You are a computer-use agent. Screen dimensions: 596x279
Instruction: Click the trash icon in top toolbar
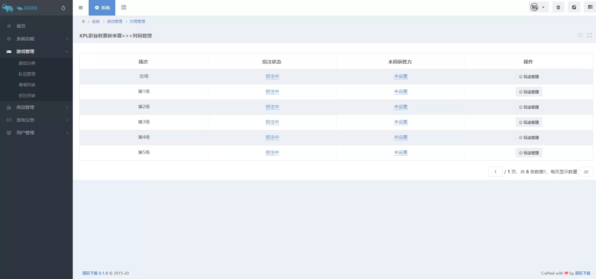pos(558,7)
